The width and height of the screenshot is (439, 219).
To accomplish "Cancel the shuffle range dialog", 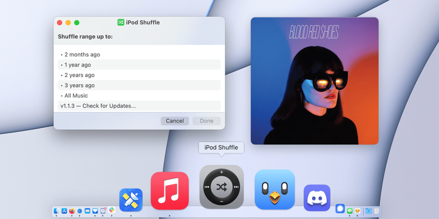I will click(x=174, y=121).
